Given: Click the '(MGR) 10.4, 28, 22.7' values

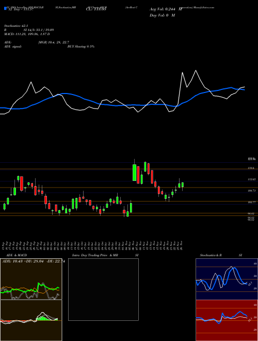Looking at the screenshot, I should (x=54, y=42).
